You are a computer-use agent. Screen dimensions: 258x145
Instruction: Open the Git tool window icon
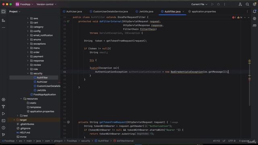pyautogui.click(x=4, y=135)
